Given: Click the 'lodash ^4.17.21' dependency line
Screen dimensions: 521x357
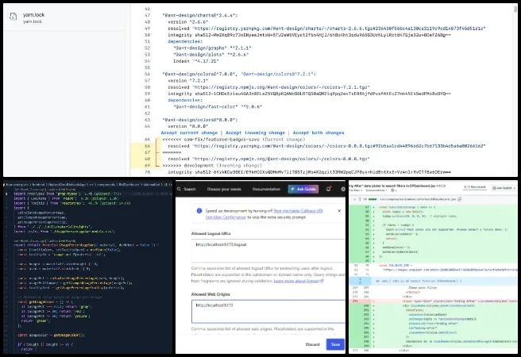Looking at the screenshot, I should coord(195,61).
